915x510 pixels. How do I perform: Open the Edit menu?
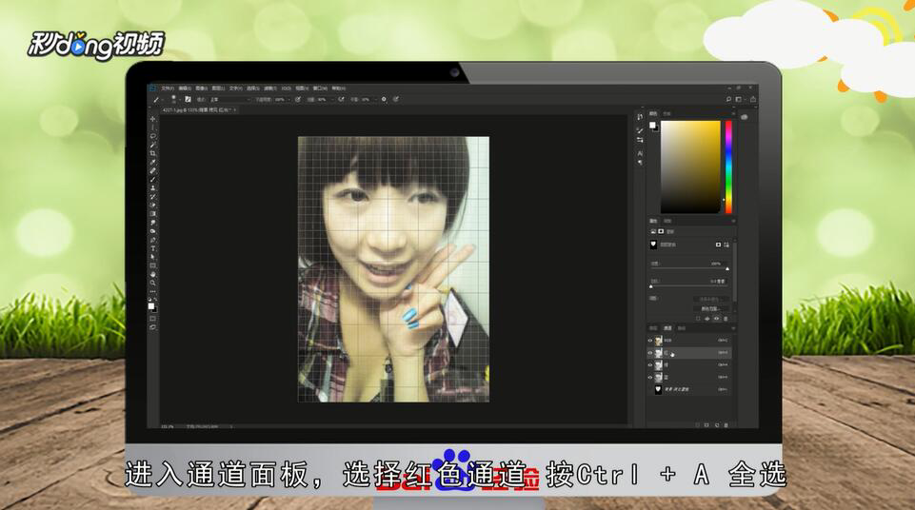point(185,88)
